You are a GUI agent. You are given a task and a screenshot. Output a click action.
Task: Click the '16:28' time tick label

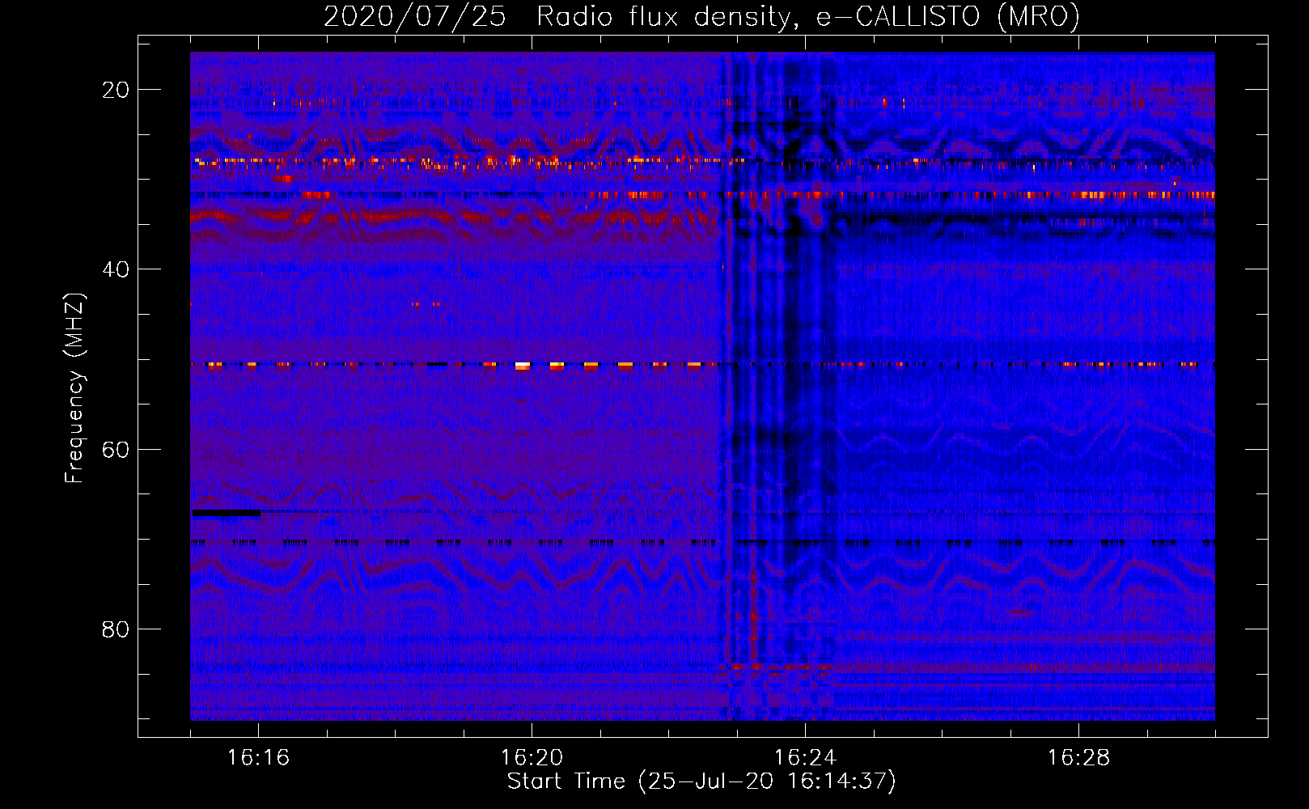click(x=1078, y=757)
